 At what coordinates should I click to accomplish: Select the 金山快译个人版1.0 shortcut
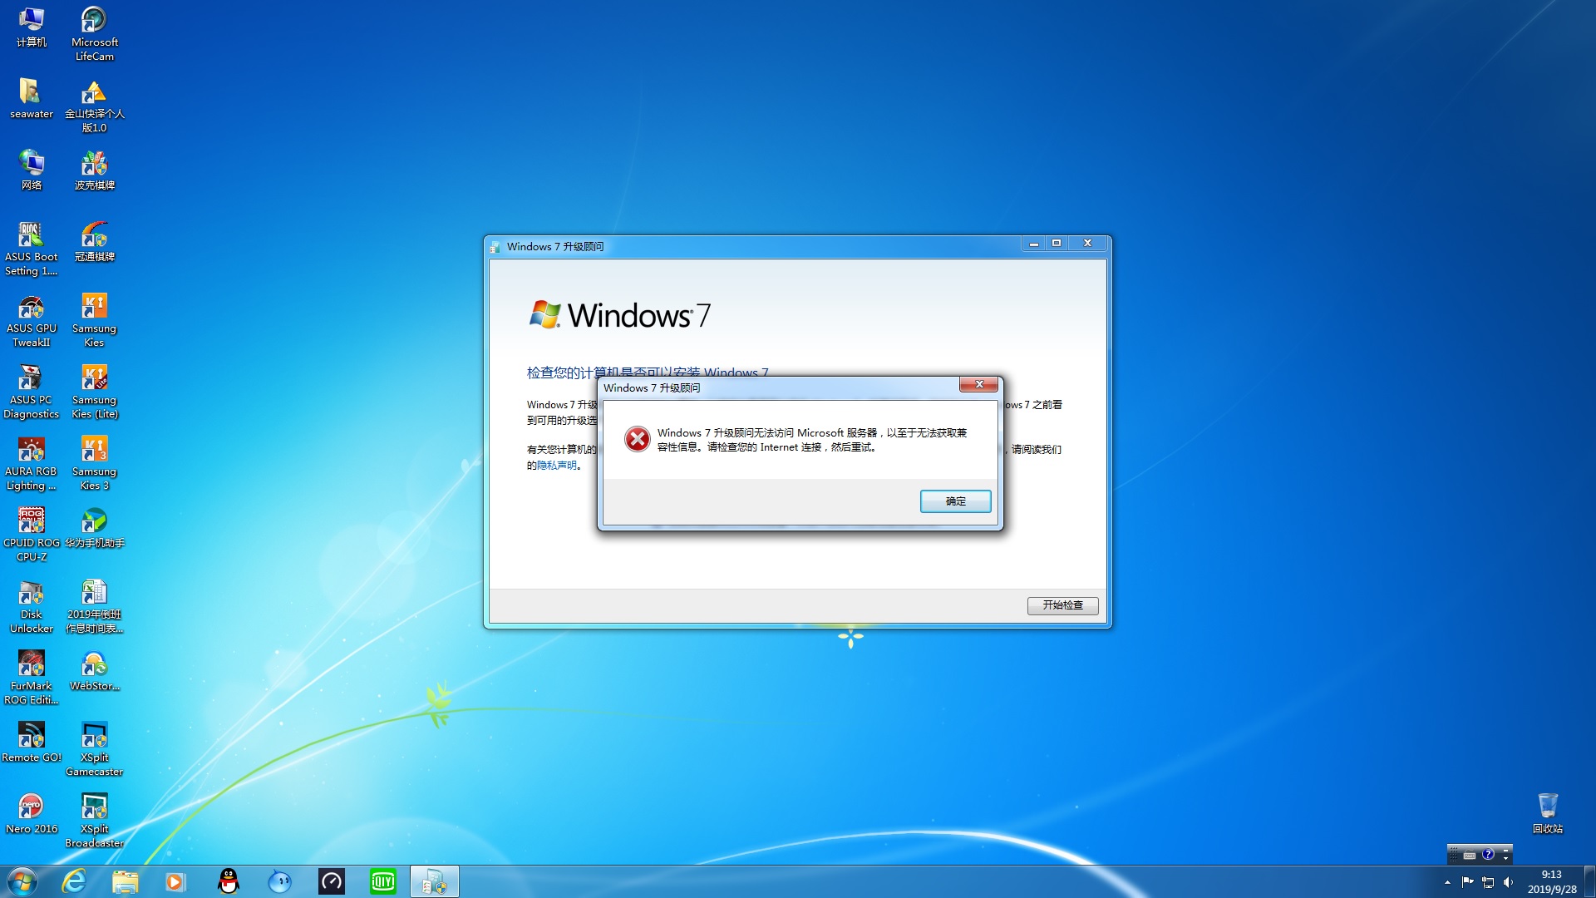click(94, 106)
